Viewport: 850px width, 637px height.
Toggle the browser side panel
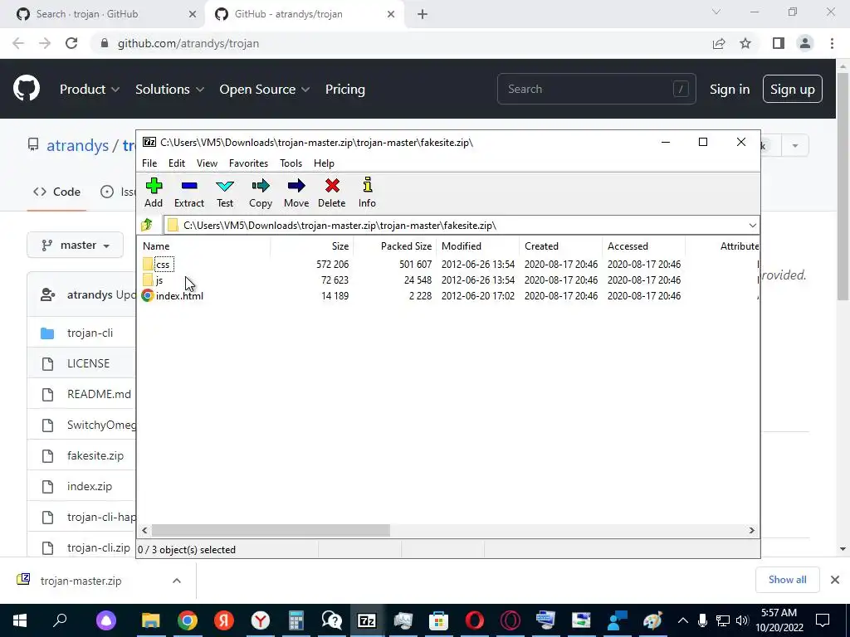pos(779,43)
